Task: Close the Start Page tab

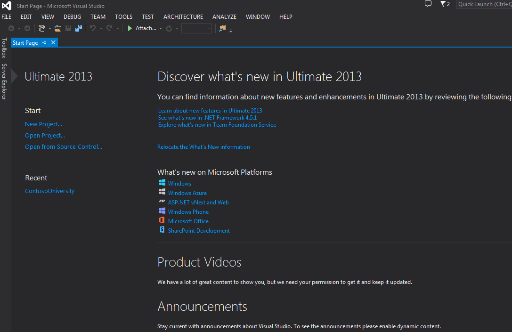Action: point(53,43)
